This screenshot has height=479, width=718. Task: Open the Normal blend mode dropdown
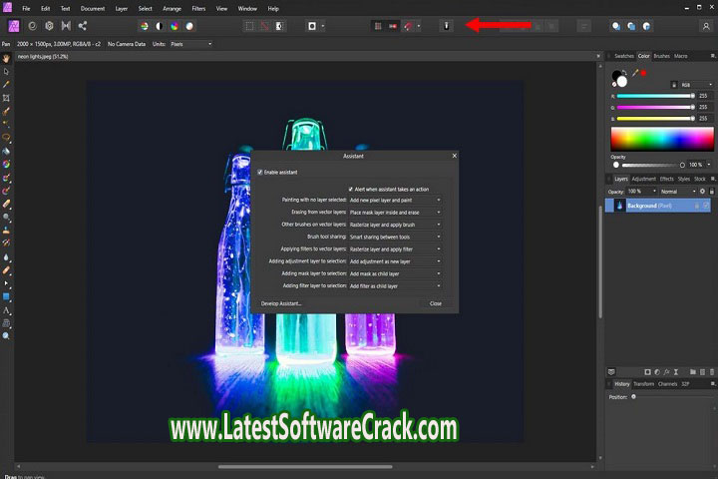(678, 192)
